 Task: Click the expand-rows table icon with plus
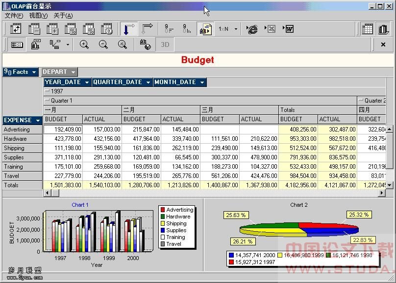click(52, 29)
